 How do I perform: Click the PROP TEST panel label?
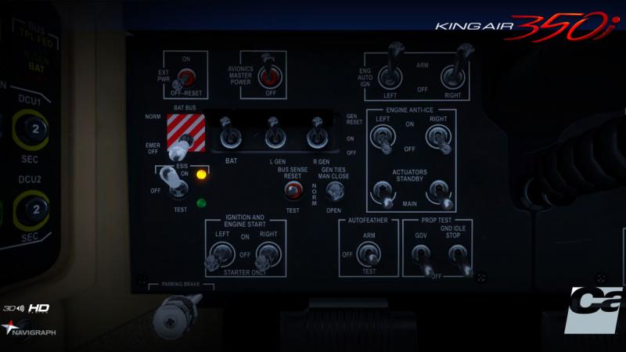[x=437, y=220]
